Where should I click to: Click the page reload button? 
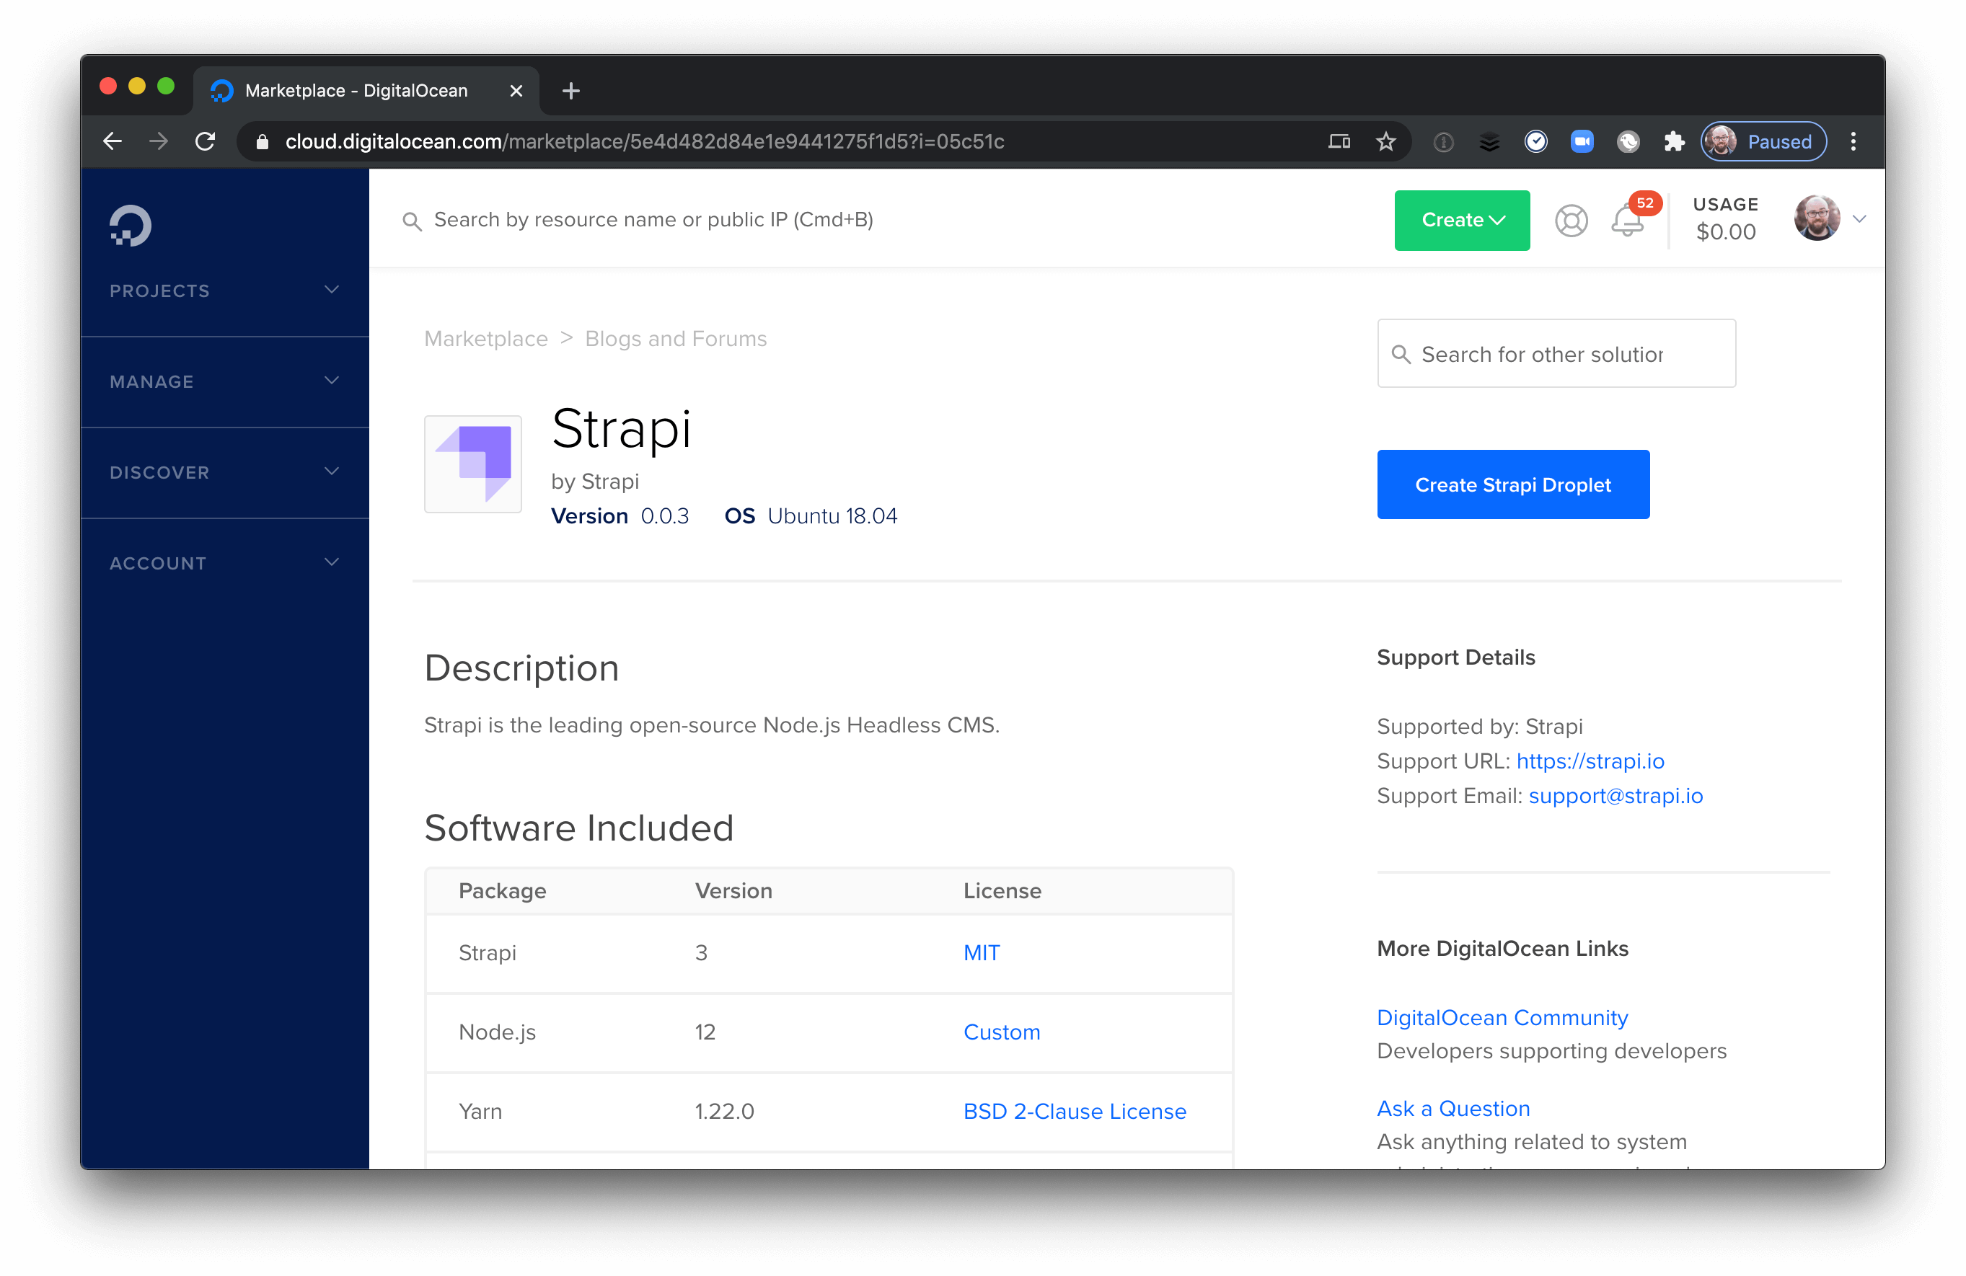[206, 141]
